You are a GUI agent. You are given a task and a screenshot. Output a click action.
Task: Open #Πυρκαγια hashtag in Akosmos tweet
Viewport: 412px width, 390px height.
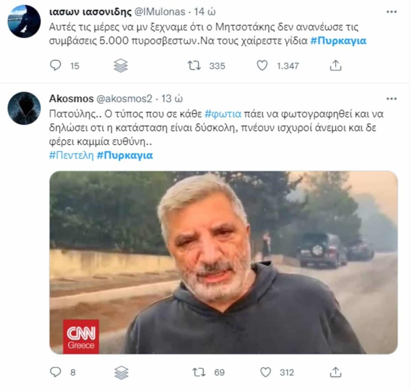[125, 156]
